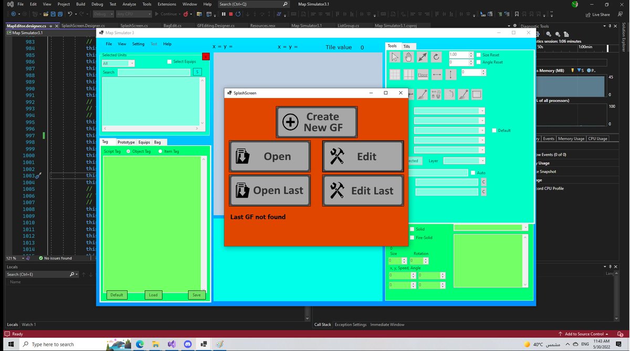
Task: Select the curved bracket tool icon
Action: [x=450, y=94]
